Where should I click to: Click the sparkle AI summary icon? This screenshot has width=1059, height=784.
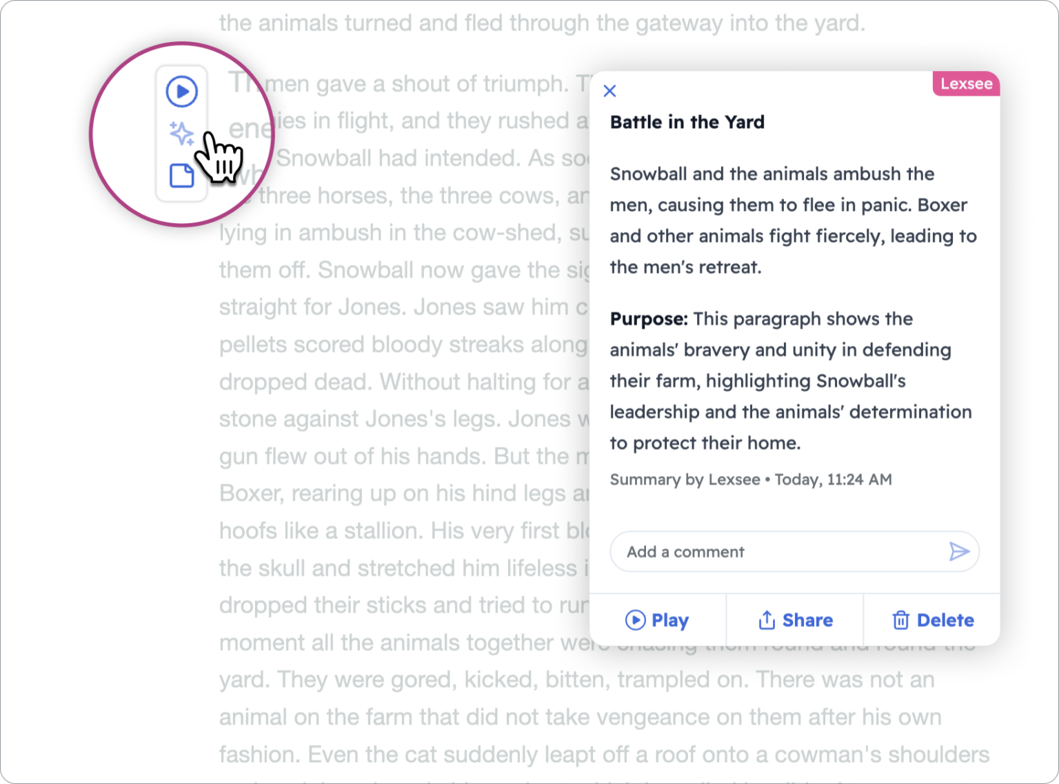pyautogui.click(x=181, y=133)
